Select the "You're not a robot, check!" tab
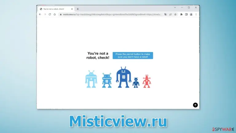 (x=56, y=9)
